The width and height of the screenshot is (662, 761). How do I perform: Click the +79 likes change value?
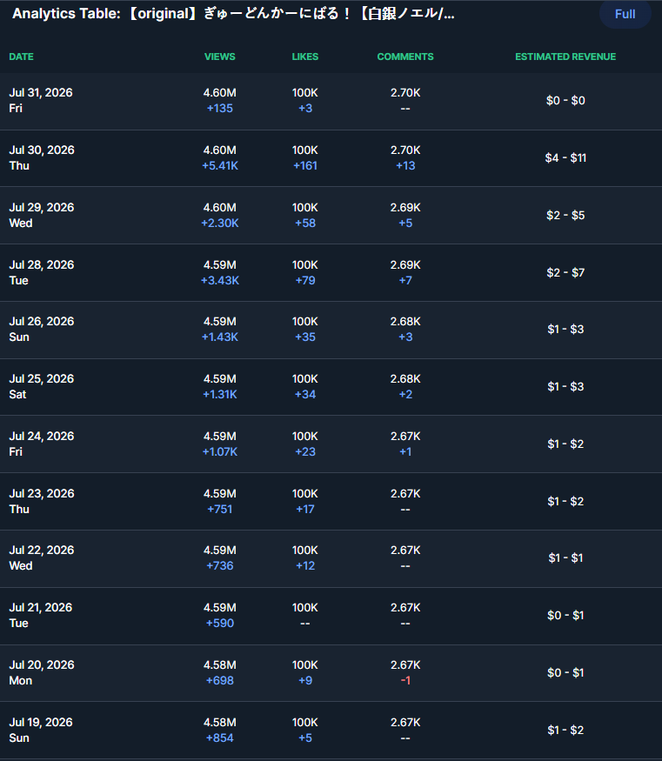[305, 280]
